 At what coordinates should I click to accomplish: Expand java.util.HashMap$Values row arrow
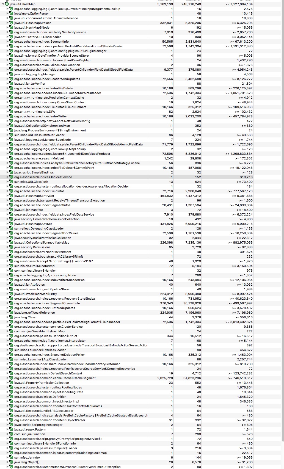tap(7, 23)
